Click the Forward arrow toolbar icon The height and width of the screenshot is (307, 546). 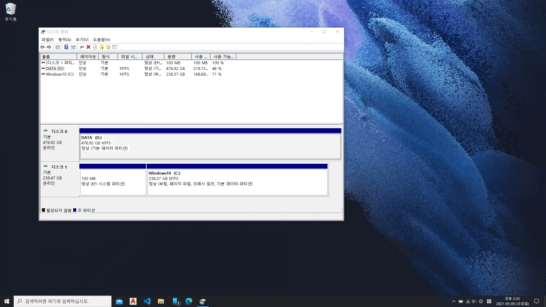(49, 47)
